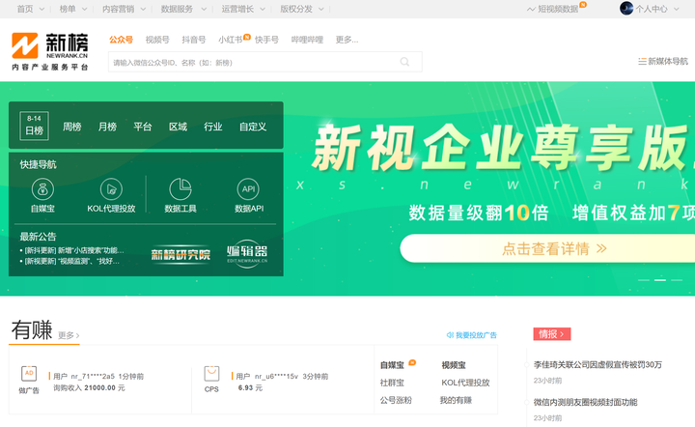The height and width of the screenshot is (427, 695).
Task: Expand the 数据服务 dropdown menu
Action: (x=204, y=9)
